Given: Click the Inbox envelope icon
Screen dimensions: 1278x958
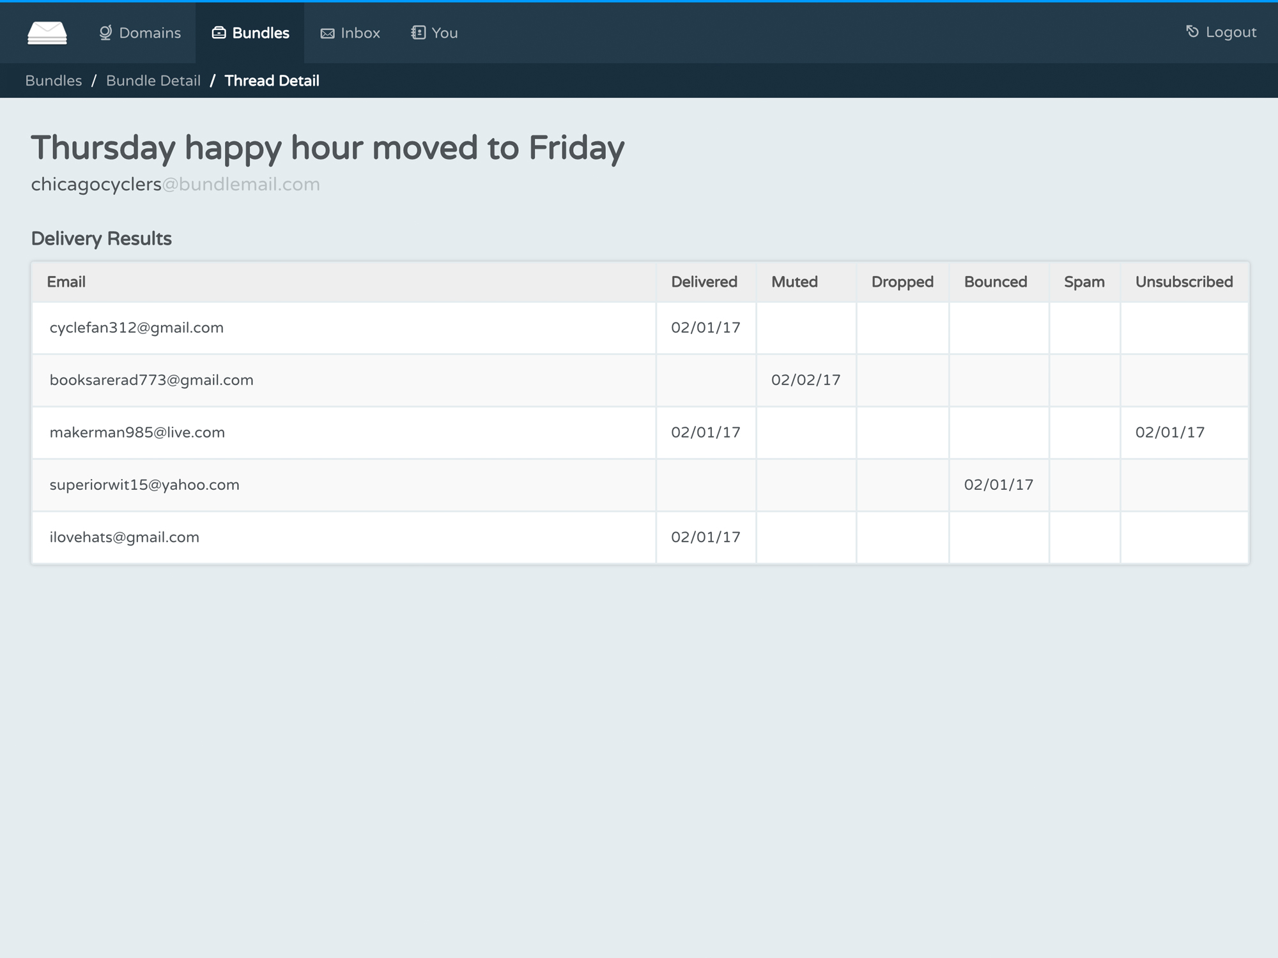Looking at the screenshot, I should click(x=327, y=33).
